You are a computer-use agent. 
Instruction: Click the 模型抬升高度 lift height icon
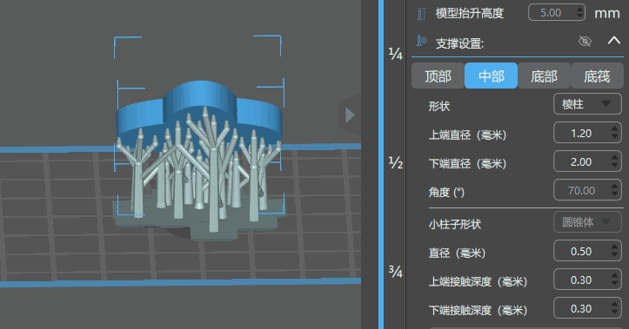pos(421,14)
